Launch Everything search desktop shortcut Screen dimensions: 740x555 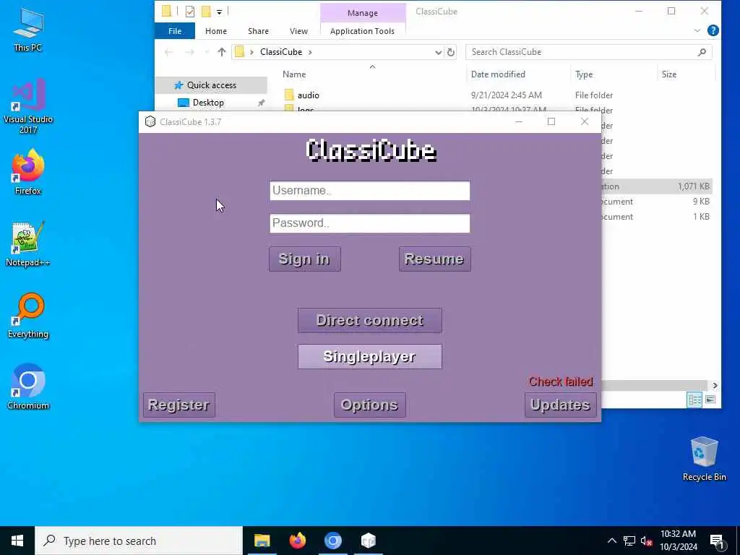(x=28, y=315)
